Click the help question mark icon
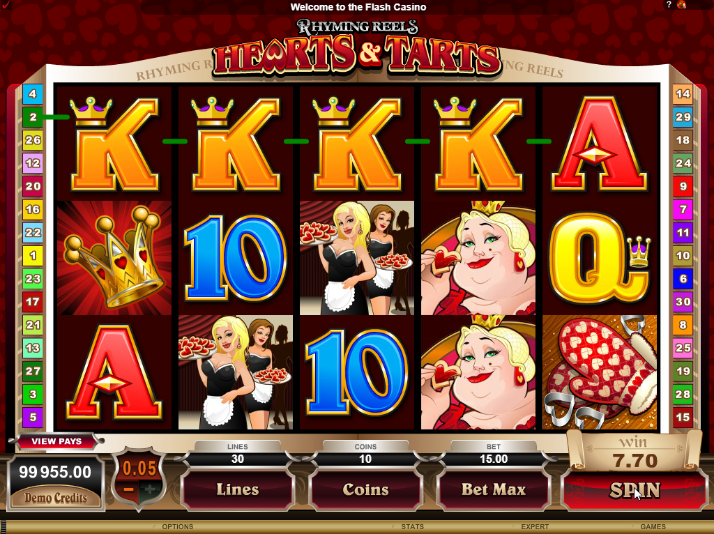 [669, 5]
